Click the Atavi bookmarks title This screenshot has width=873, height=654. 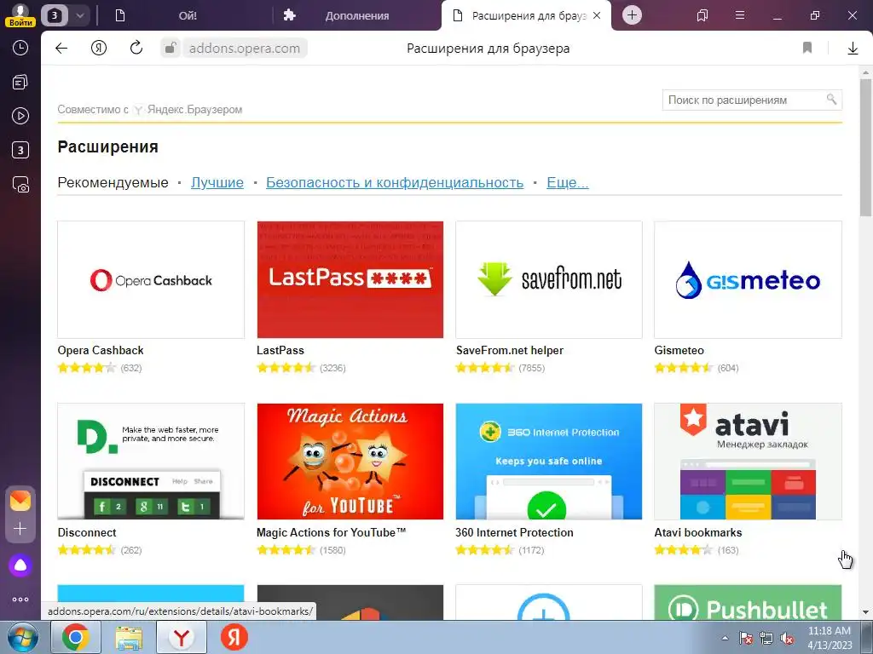pos(698,532)
